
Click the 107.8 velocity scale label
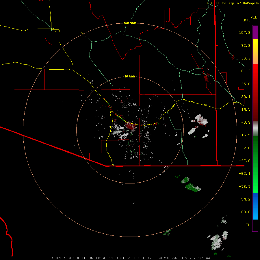tap(245, 32)
